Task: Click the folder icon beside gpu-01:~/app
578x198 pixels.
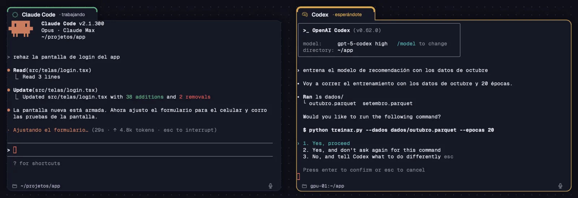Action: [305, 186]
